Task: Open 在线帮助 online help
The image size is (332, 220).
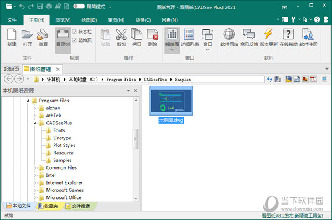Action: (x=288, y=38)
